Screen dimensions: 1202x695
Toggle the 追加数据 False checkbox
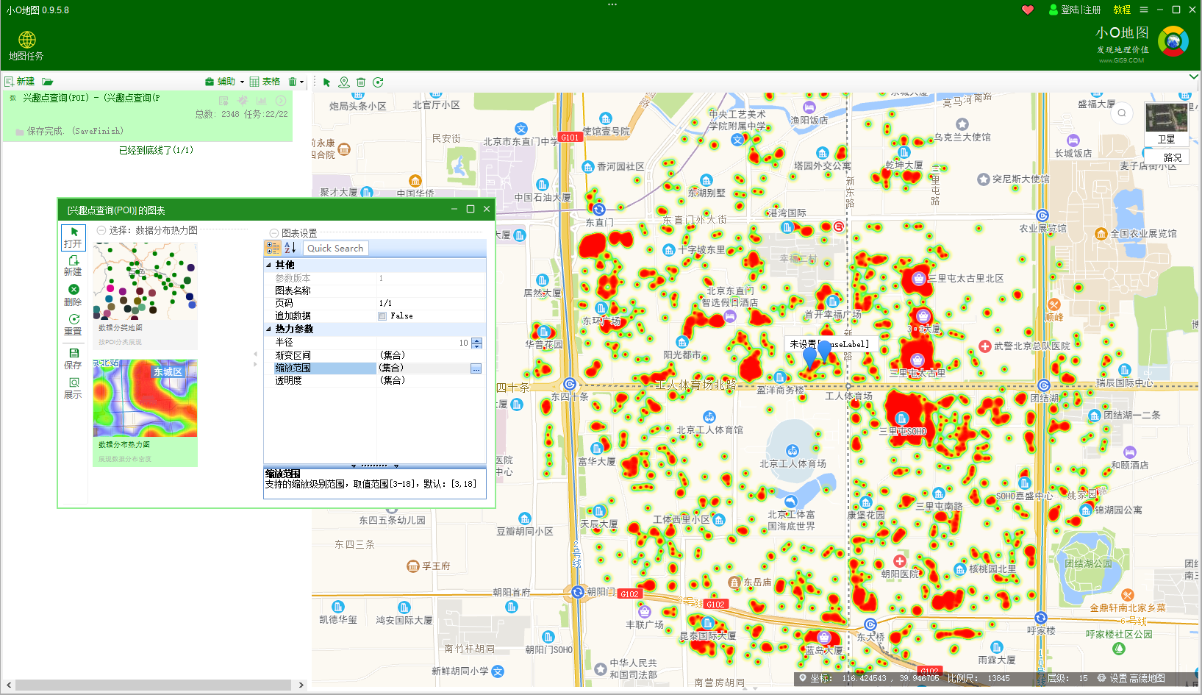point(382,316)
